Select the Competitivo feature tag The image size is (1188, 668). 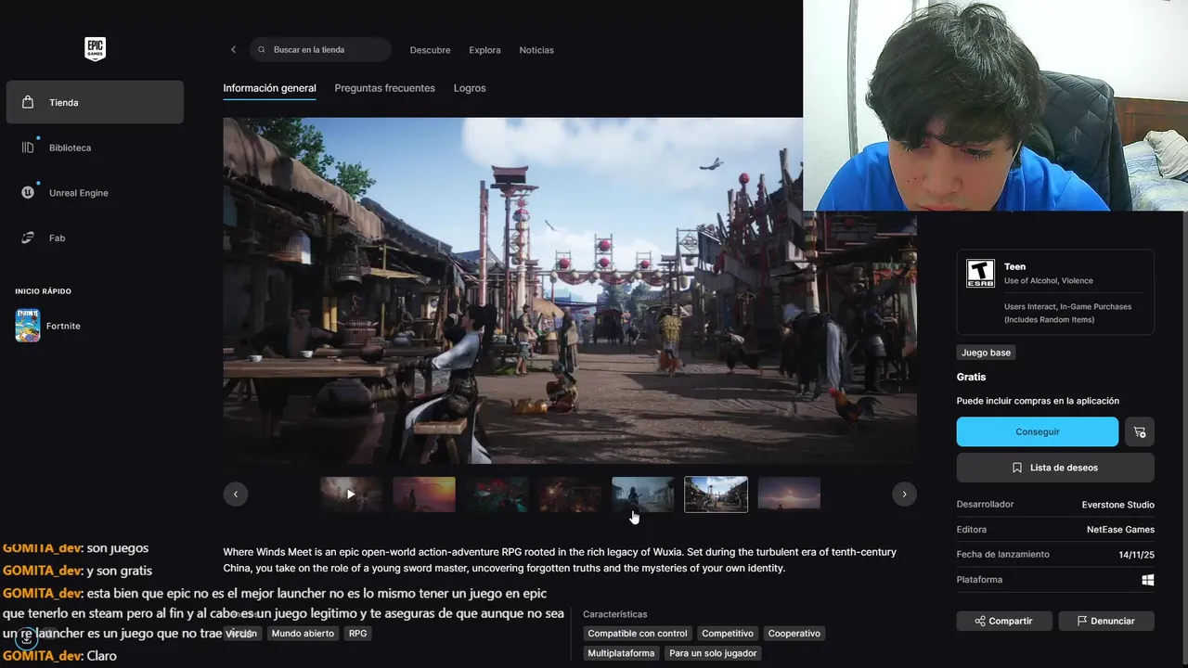728,634
